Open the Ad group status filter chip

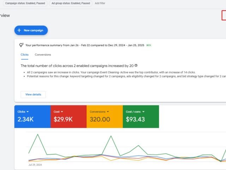[70, 3]
